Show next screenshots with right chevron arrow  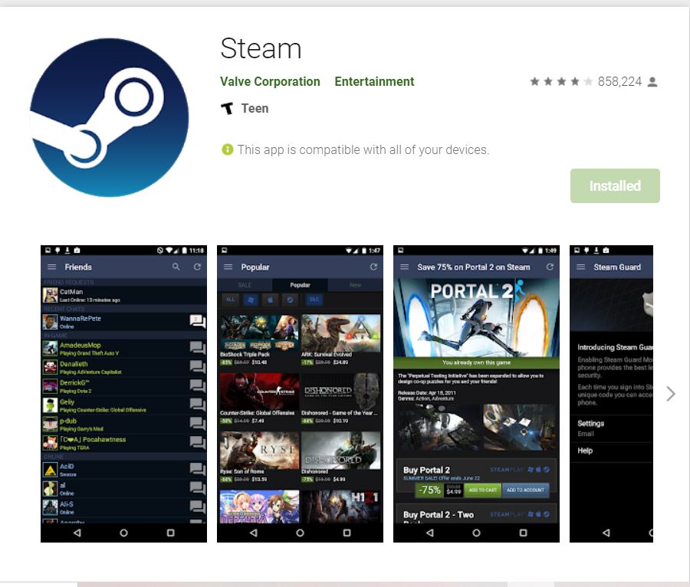click(x=671, y=394)
